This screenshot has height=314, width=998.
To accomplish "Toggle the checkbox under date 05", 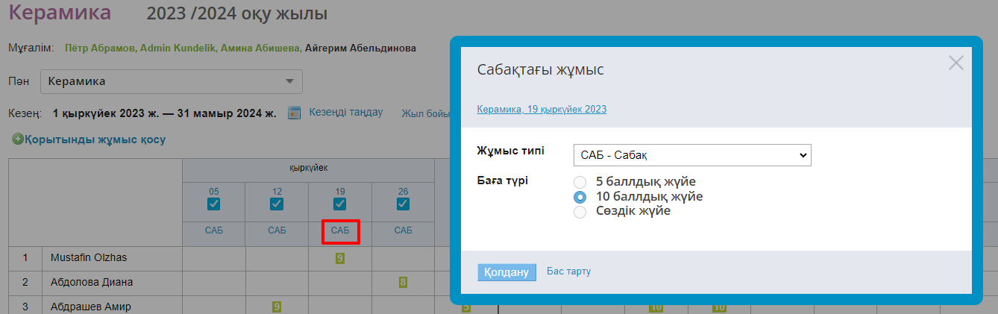I will coord(214,204).
